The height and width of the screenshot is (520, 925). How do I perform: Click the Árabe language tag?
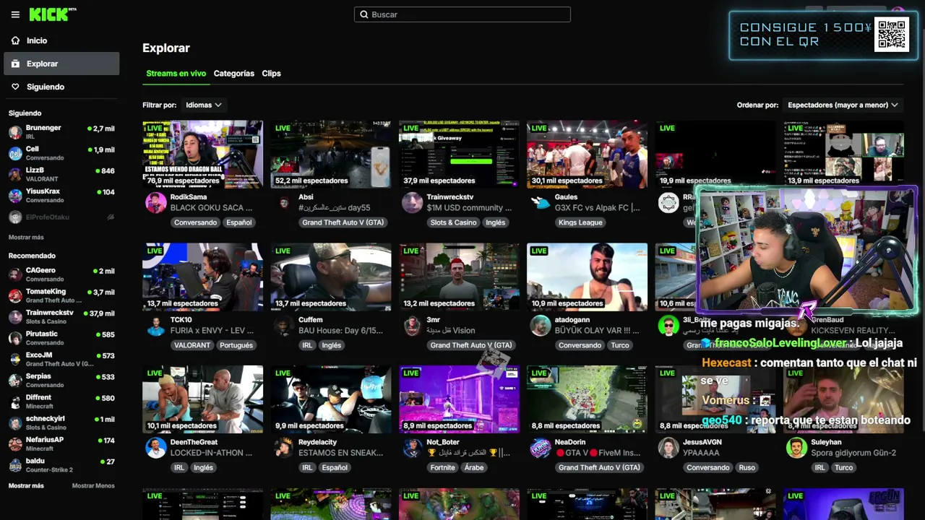pyautogui.click(x=474, y=467)
